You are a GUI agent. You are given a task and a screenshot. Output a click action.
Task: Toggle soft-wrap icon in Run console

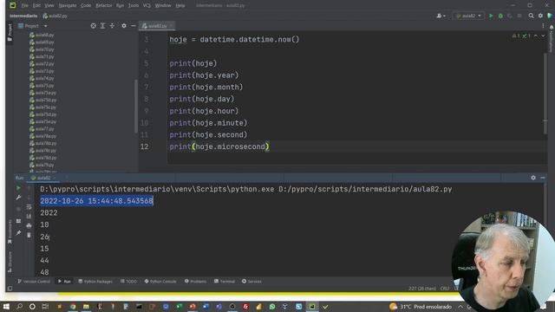point(29,207)
